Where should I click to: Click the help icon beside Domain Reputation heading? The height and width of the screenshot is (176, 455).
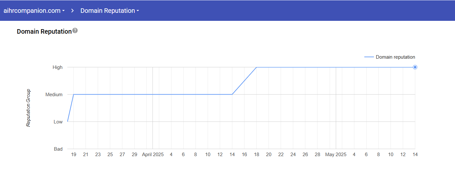(75, 31)
